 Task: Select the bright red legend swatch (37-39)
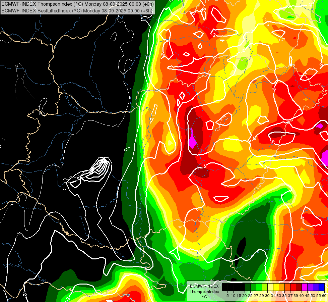(293, 287)
